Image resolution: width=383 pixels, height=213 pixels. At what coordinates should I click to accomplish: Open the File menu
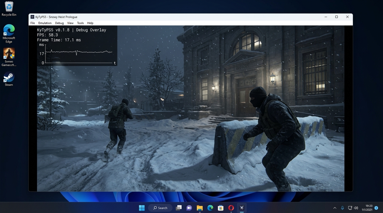[33, 23]
